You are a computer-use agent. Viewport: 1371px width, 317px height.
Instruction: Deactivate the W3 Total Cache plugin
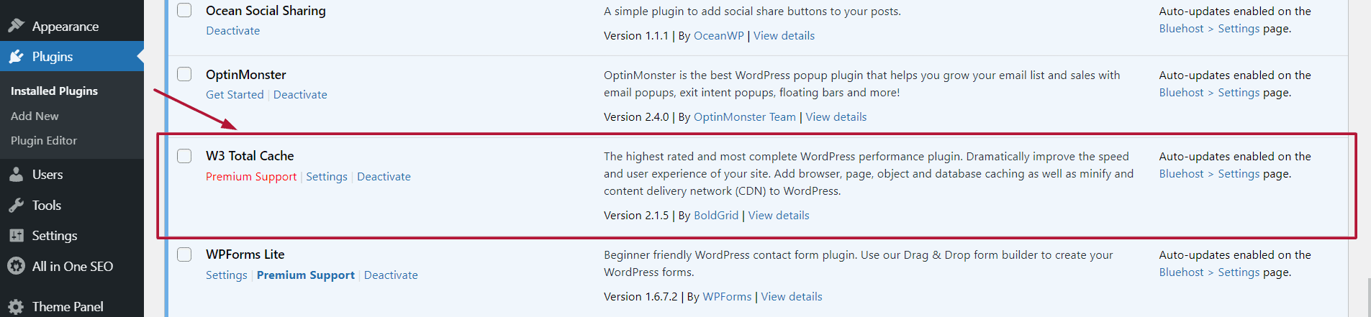click(x=384, y=177)
